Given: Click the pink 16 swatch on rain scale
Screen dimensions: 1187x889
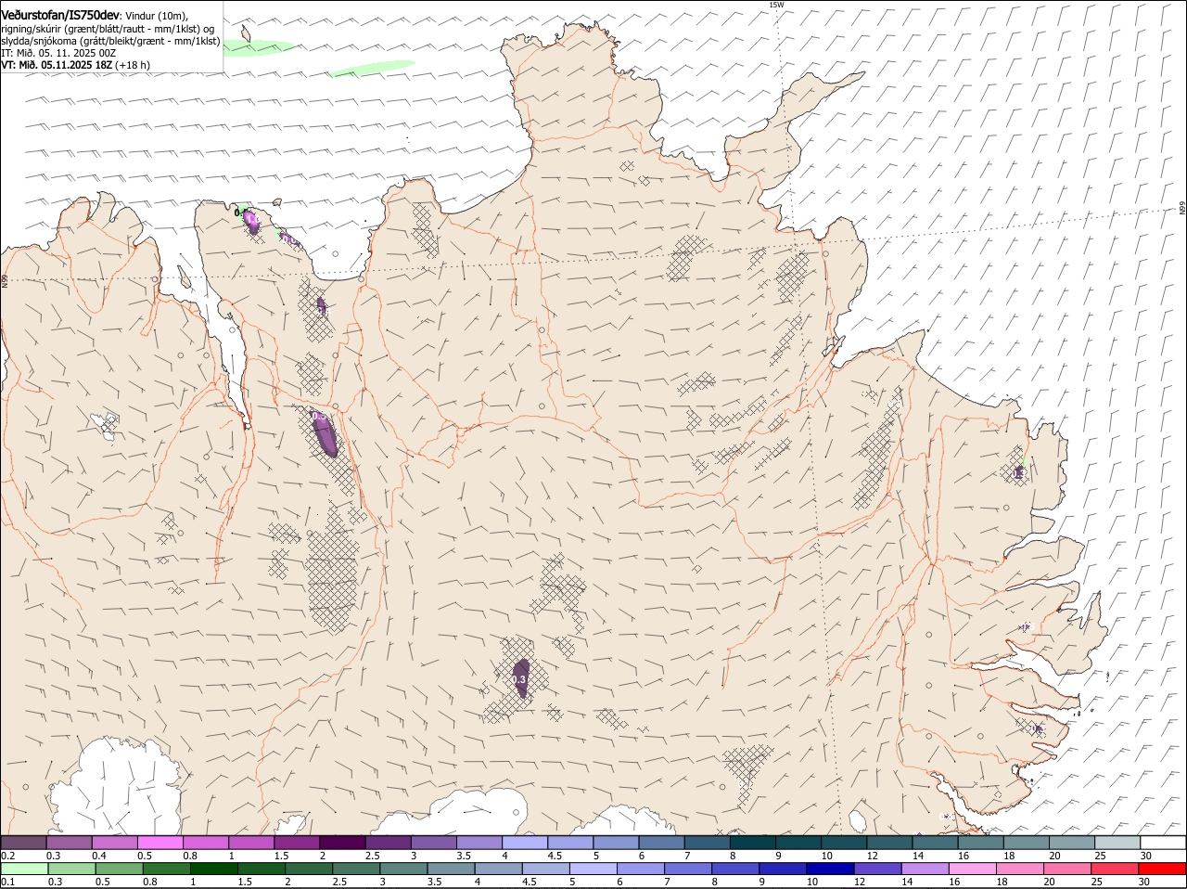Looking at the screenshot, I should [x=972, y=869].
